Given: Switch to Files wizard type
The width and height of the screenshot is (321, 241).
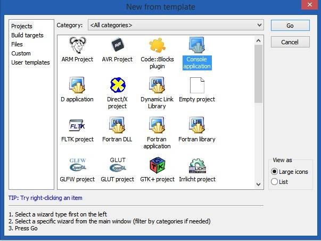Looking at the screenshot, I should 17,44.
